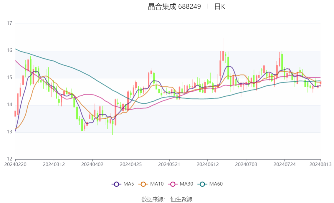The height and width of the screenshot is (203, 334).
Task: Toggle the MA30 pink legend circle icon
Action: 173,184
